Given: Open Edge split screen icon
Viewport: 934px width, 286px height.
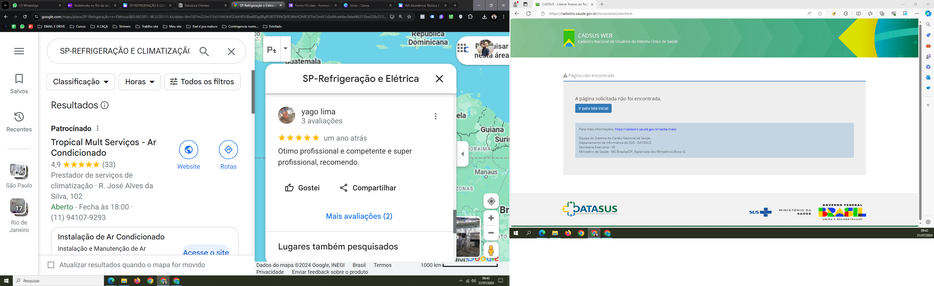Looking at the screenshot, I should pyautogui.click(x=858, y=14).
